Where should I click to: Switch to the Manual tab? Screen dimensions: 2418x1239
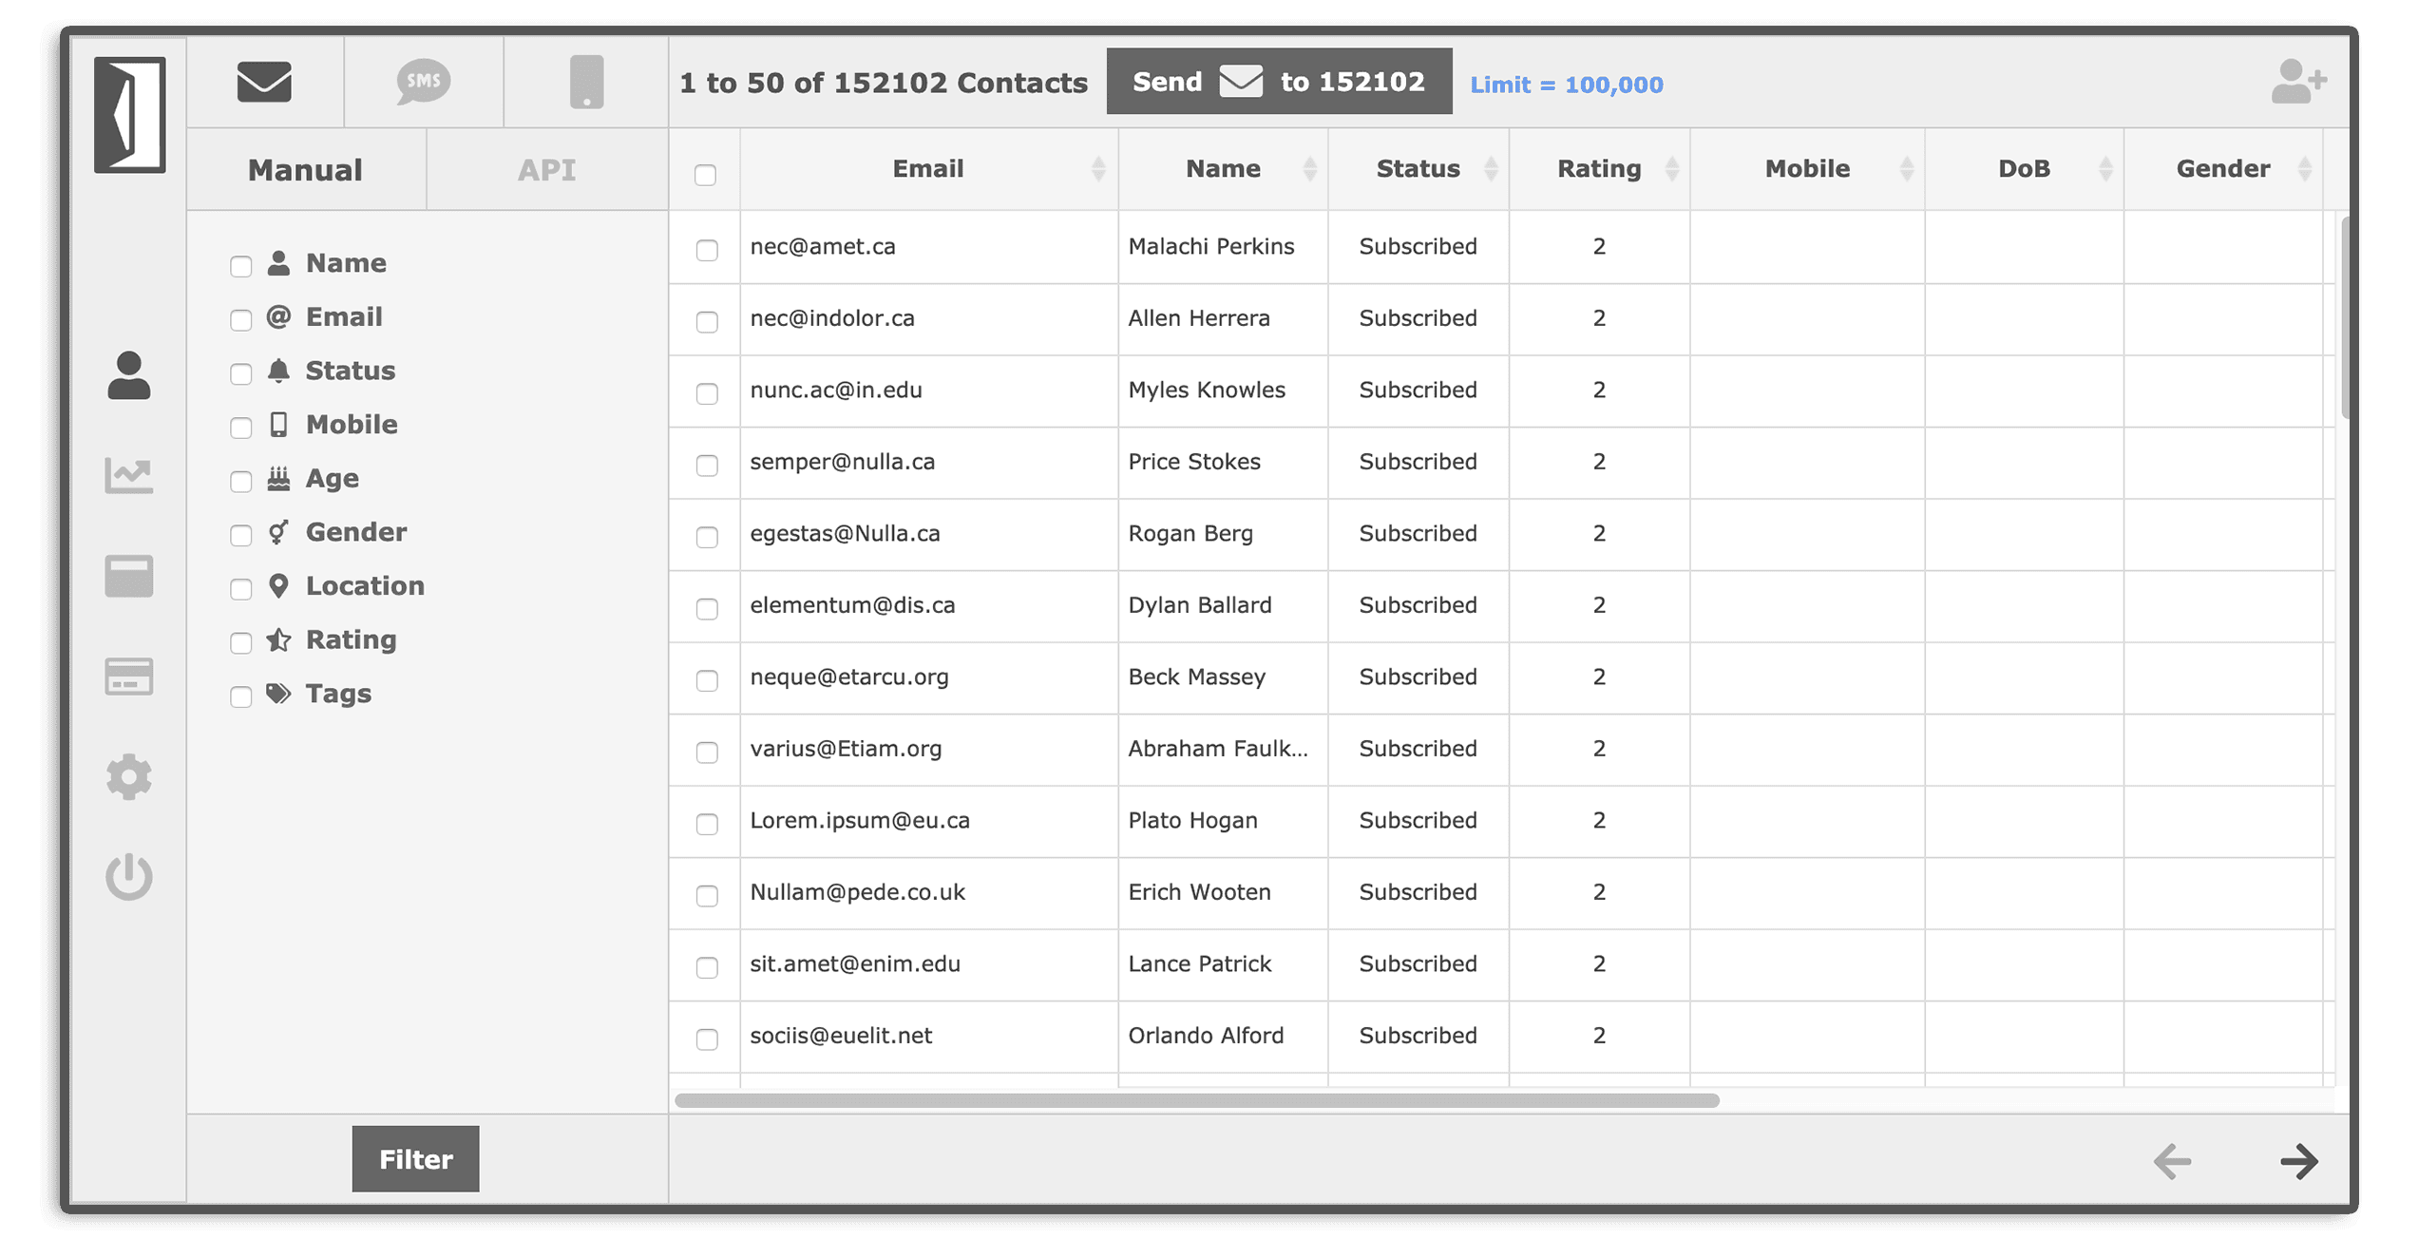click(x=306, y=170)
